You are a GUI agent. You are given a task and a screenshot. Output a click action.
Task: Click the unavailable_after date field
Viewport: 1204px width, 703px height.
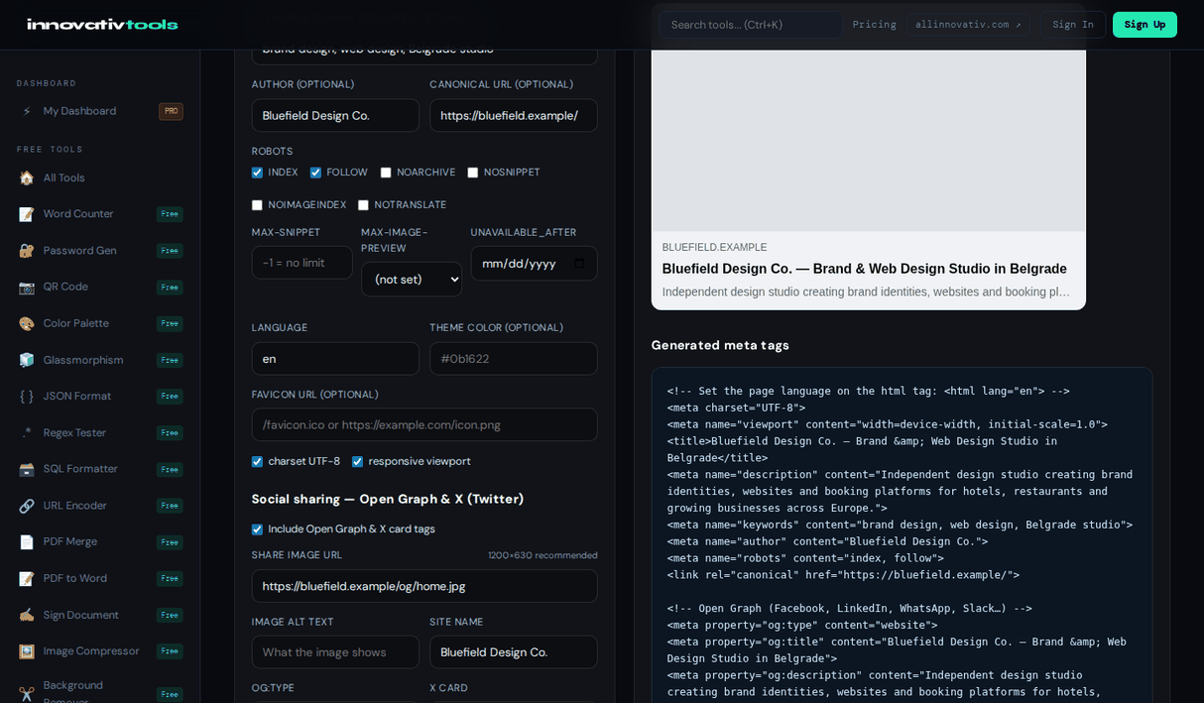point(535,264)
